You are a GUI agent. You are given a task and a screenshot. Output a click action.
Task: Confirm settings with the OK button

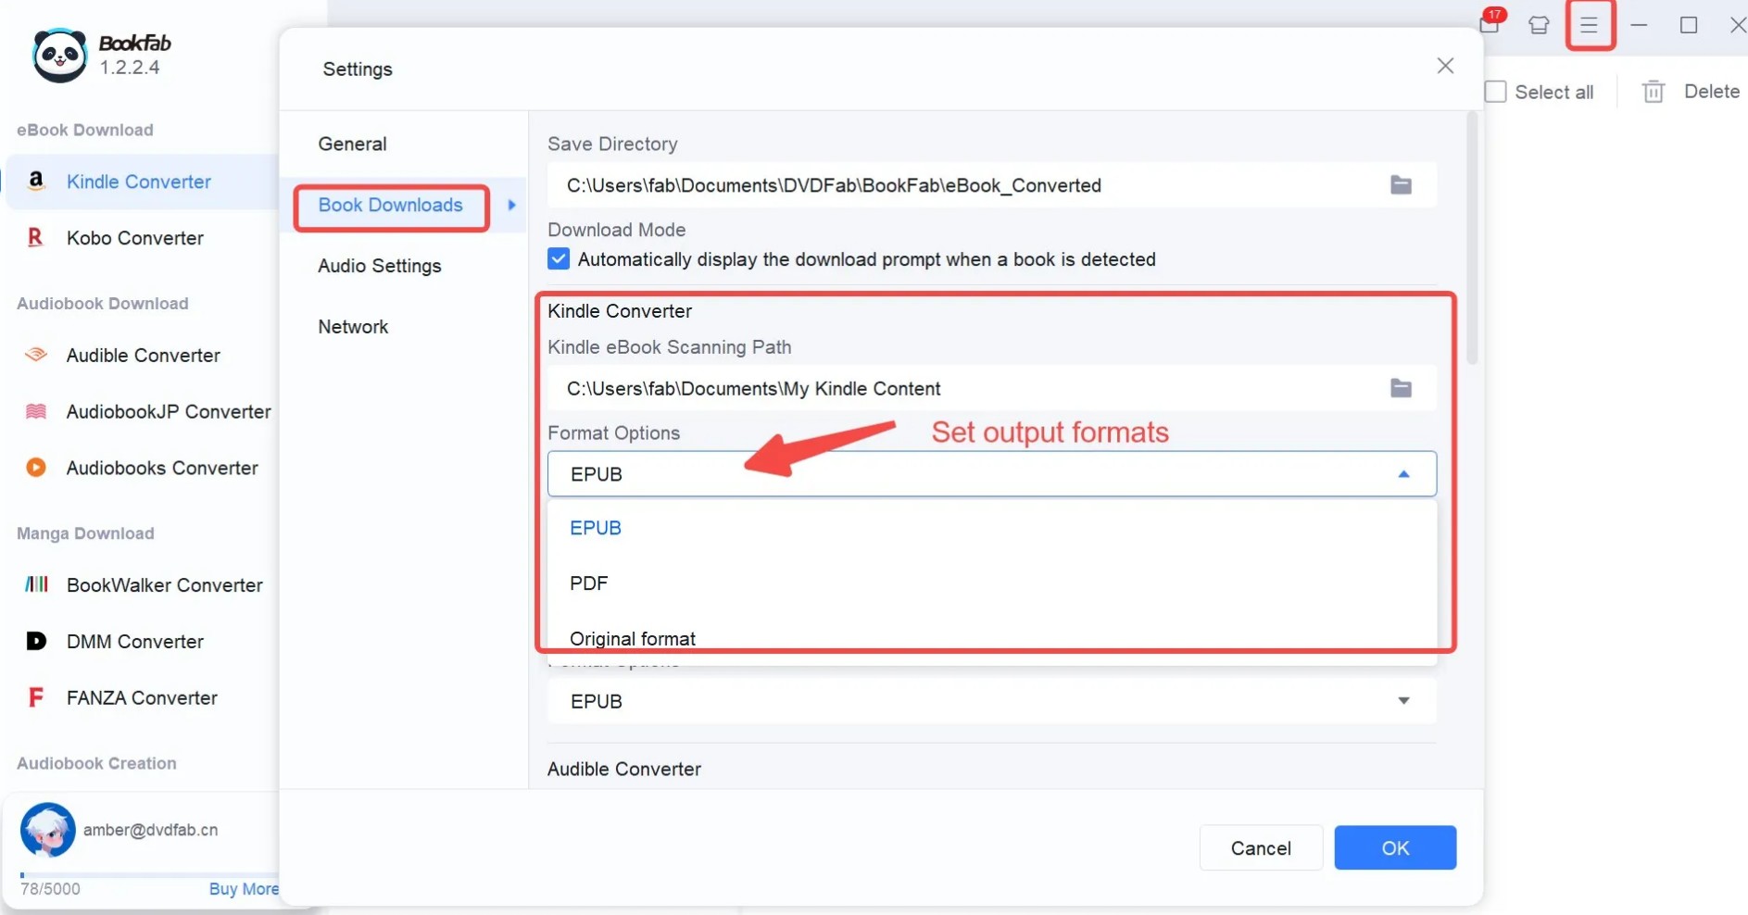click(x=1394, y=847)
